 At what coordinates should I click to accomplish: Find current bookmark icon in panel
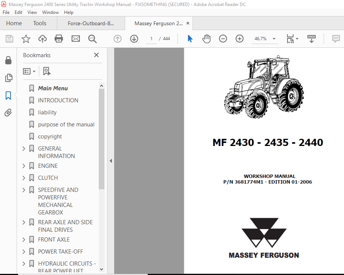47,71
